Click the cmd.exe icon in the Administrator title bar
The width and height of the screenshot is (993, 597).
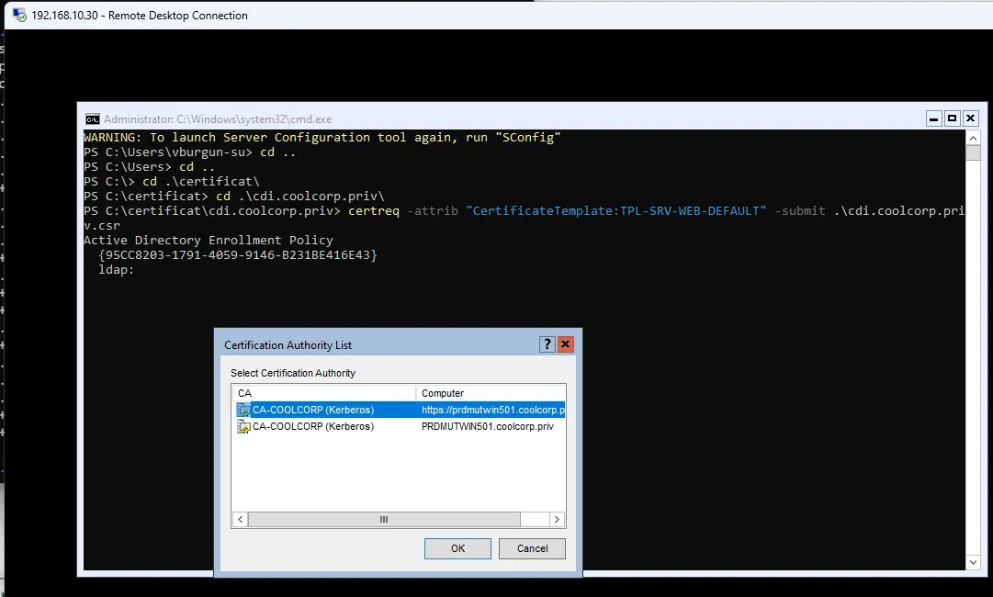[x=93, y=118]
